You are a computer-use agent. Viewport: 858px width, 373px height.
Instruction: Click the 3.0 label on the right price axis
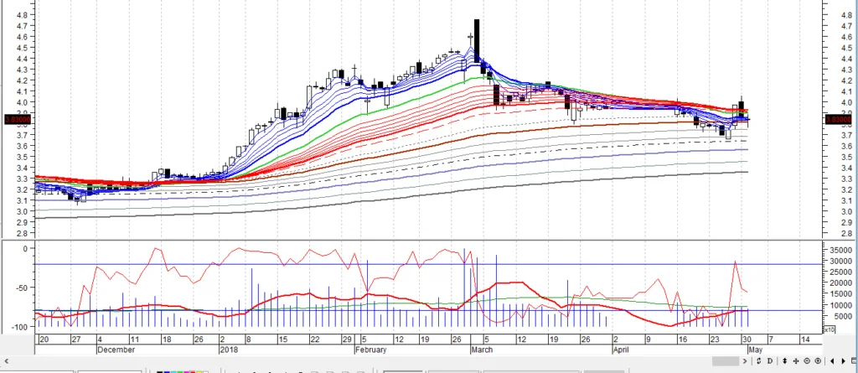[846, 212]
